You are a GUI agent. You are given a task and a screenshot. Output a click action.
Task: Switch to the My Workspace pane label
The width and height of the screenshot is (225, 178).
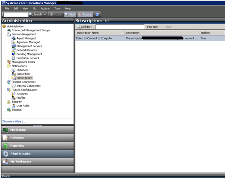point(21,162)
